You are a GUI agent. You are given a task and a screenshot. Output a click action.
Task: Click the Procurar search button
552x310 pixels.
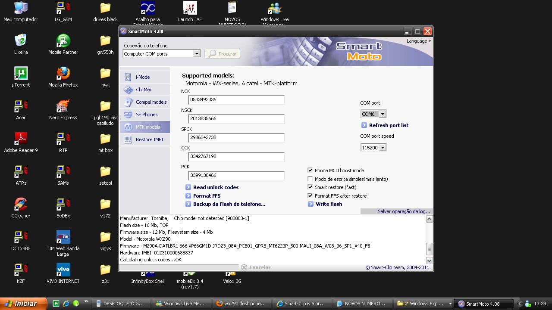222,54
